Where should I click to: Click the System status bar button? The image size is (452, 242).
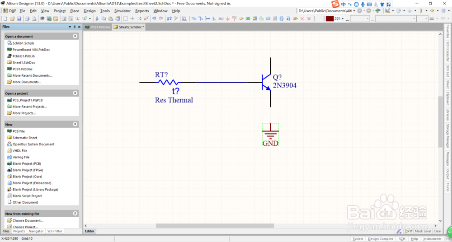[358, 239]
